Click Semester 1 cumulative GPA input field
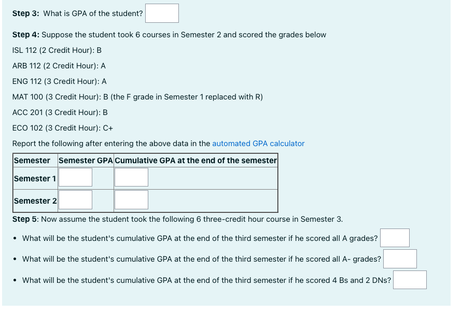 pyautogui.click(x=131, y=177)
